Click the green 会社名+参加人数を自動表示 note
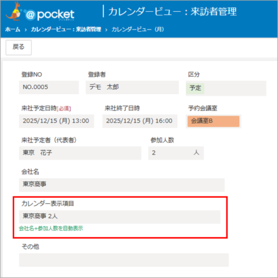The image size is (278, 278). (x=51, y=228)
